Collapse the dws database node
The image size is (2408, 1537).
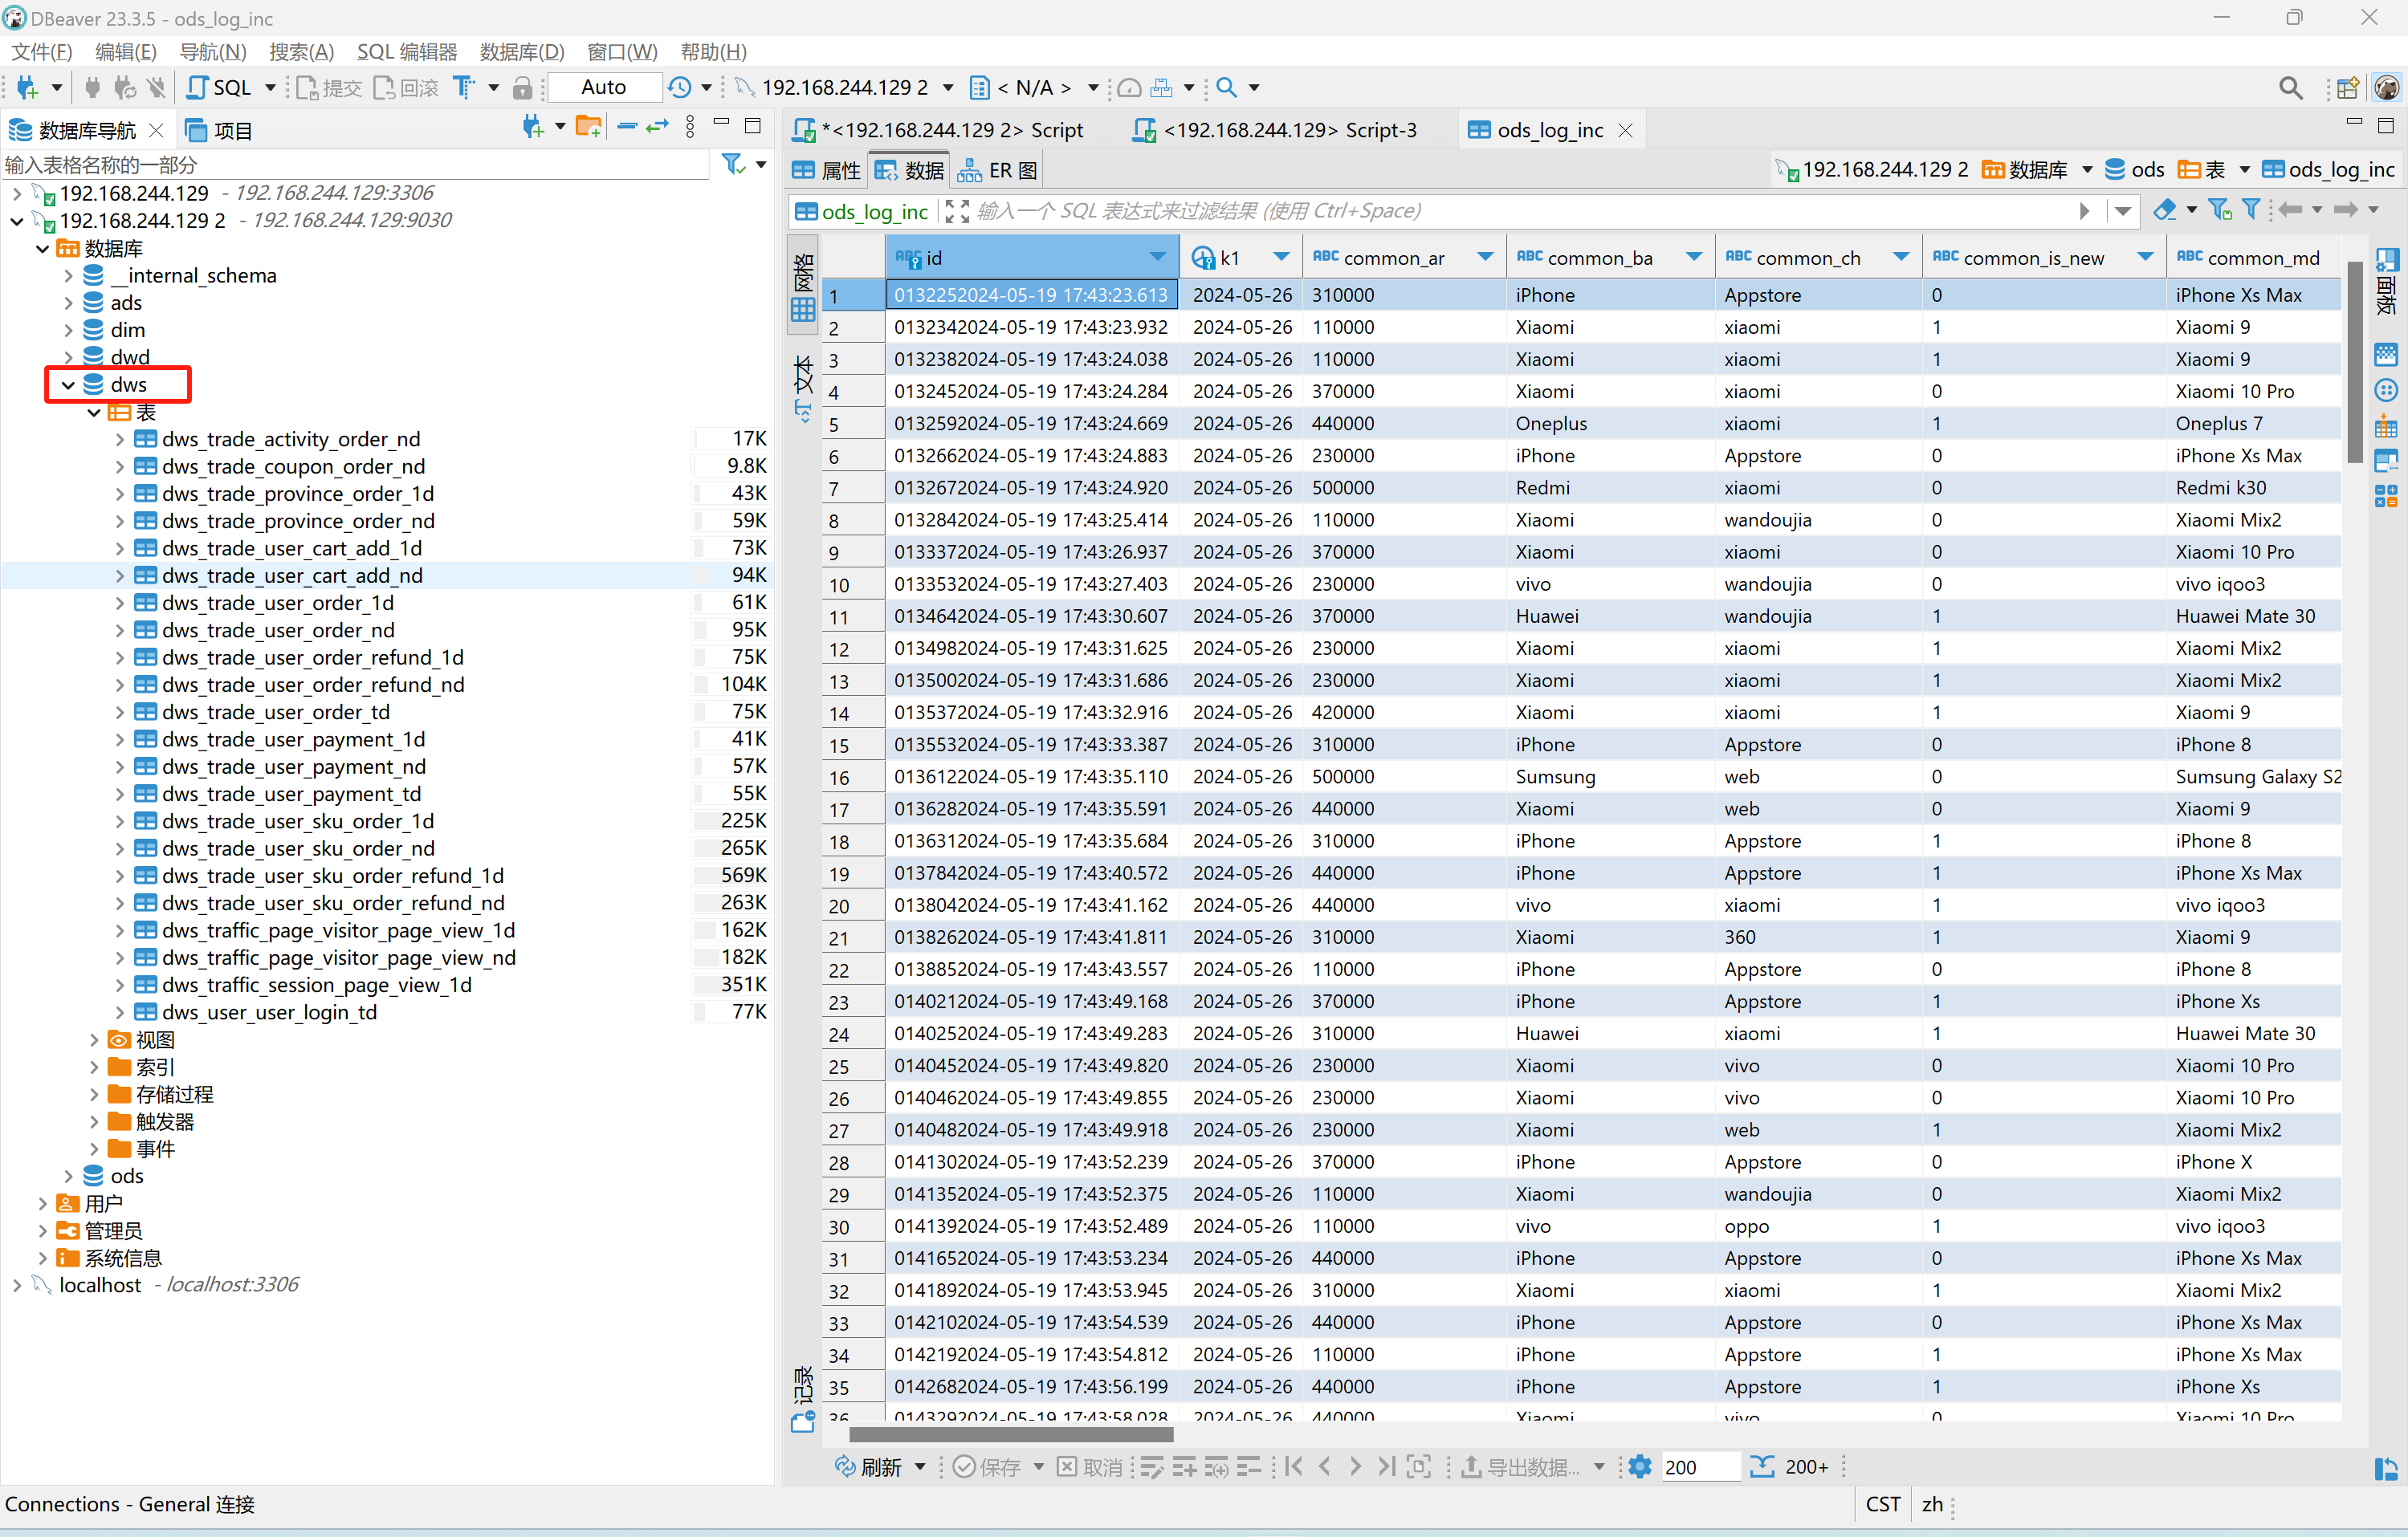click(x=68, y=384)
